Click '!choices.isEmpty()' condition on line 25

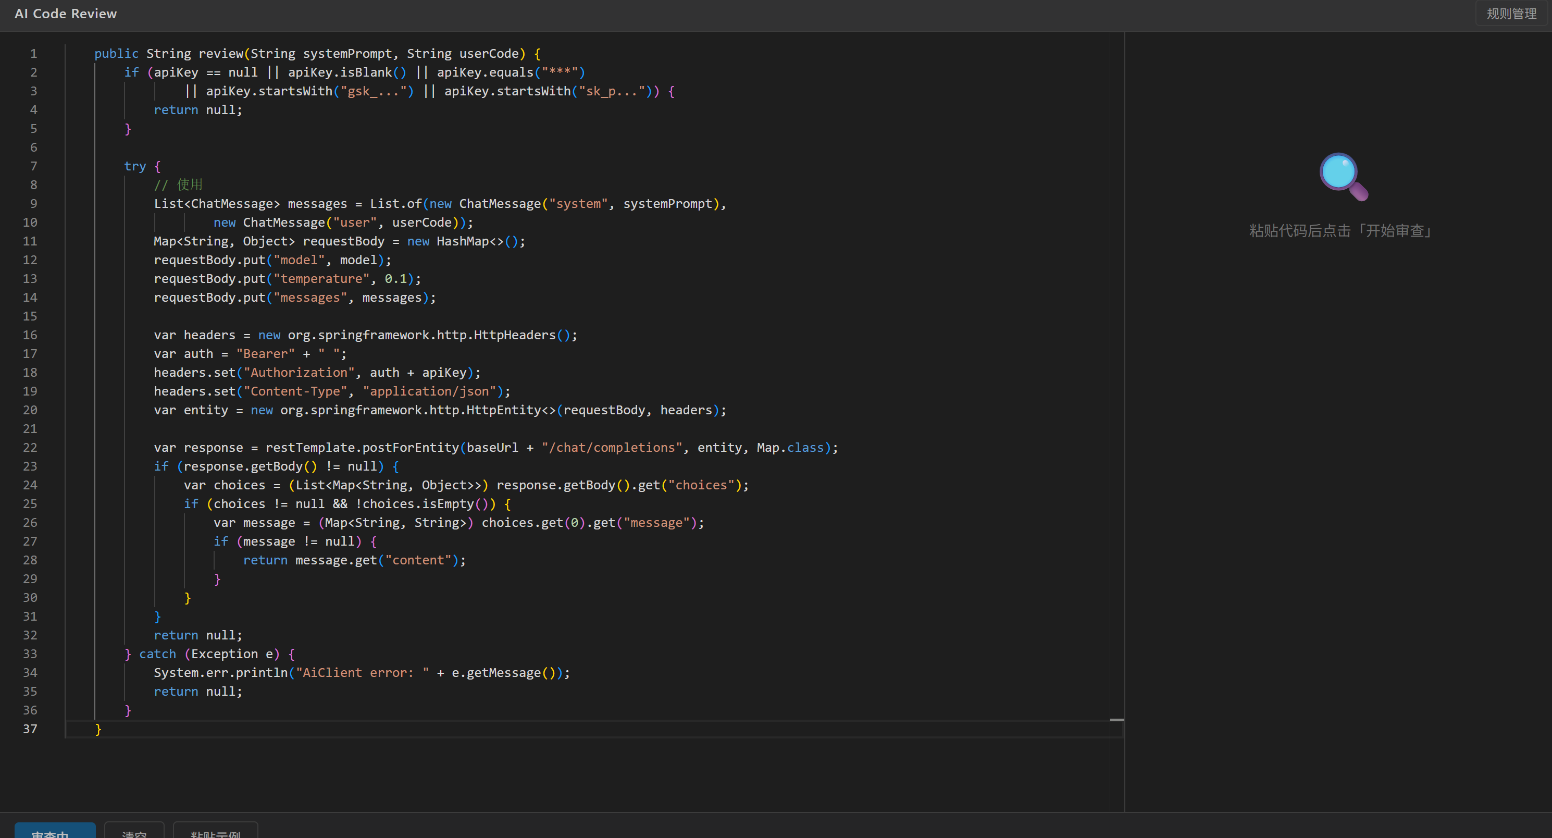pos(426,503)
